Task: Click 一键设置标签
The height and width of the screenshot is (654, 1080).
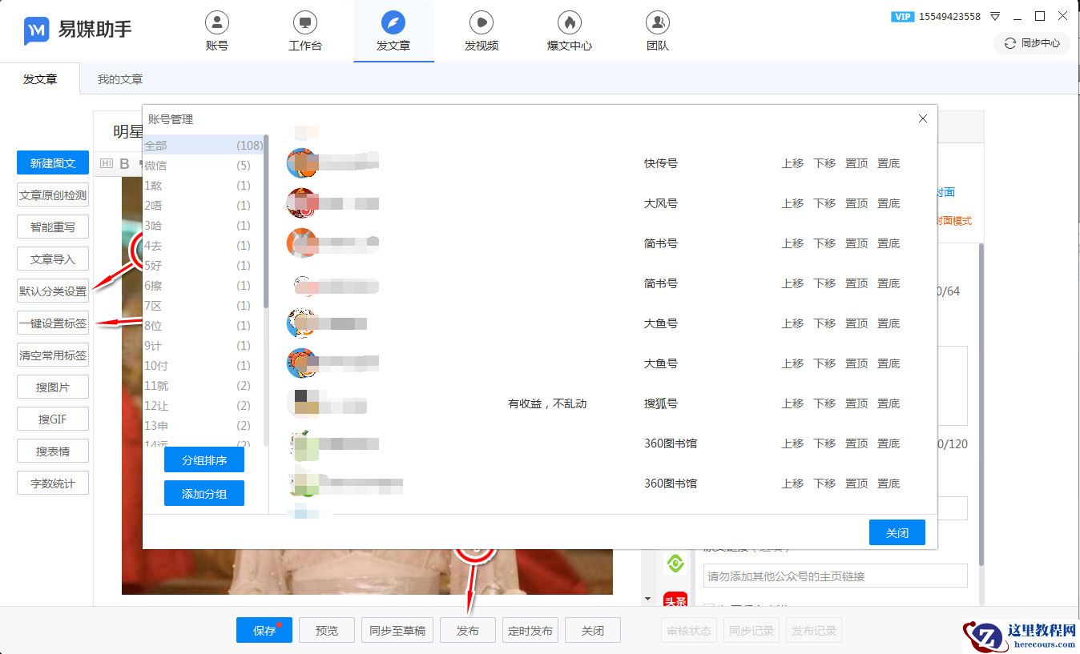Action: 53,323
